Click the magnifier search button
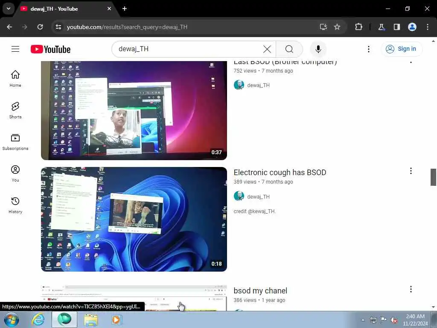The image size is (437, 328). (289, 49)
